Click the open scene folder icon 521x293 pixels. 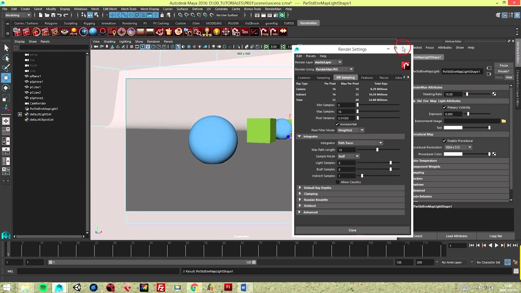(x=47, y=15)
